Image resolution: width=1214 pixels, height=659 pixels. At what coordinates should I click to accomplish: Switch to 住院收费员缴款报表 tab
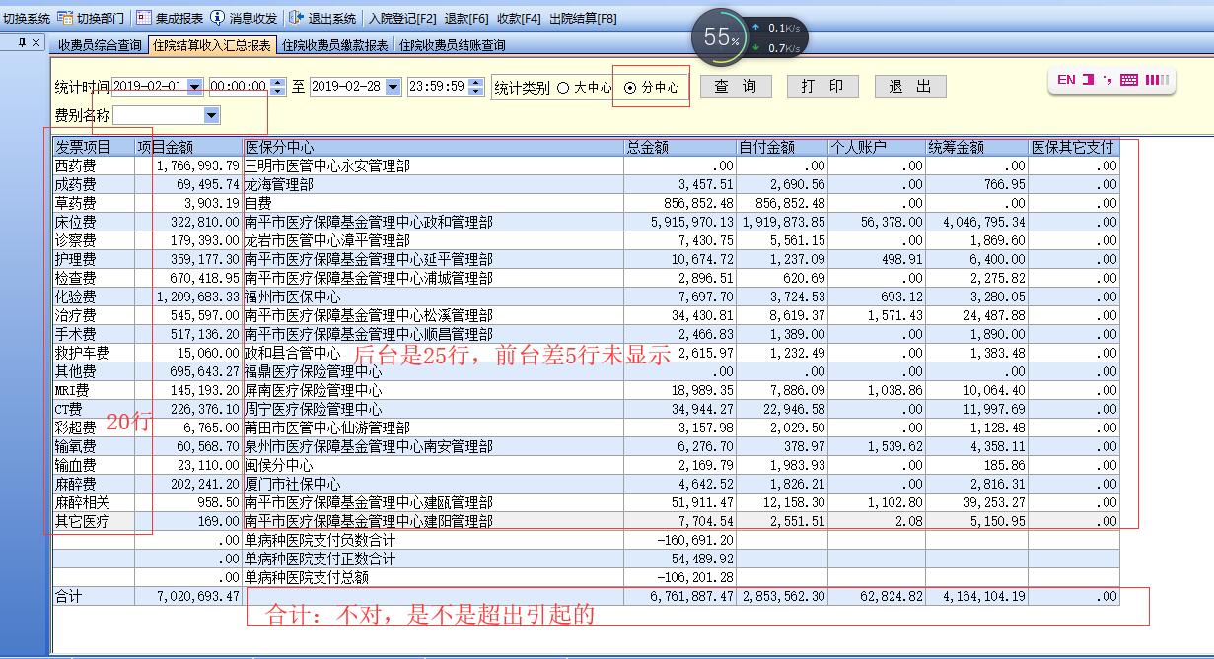[x=335, y=45]
